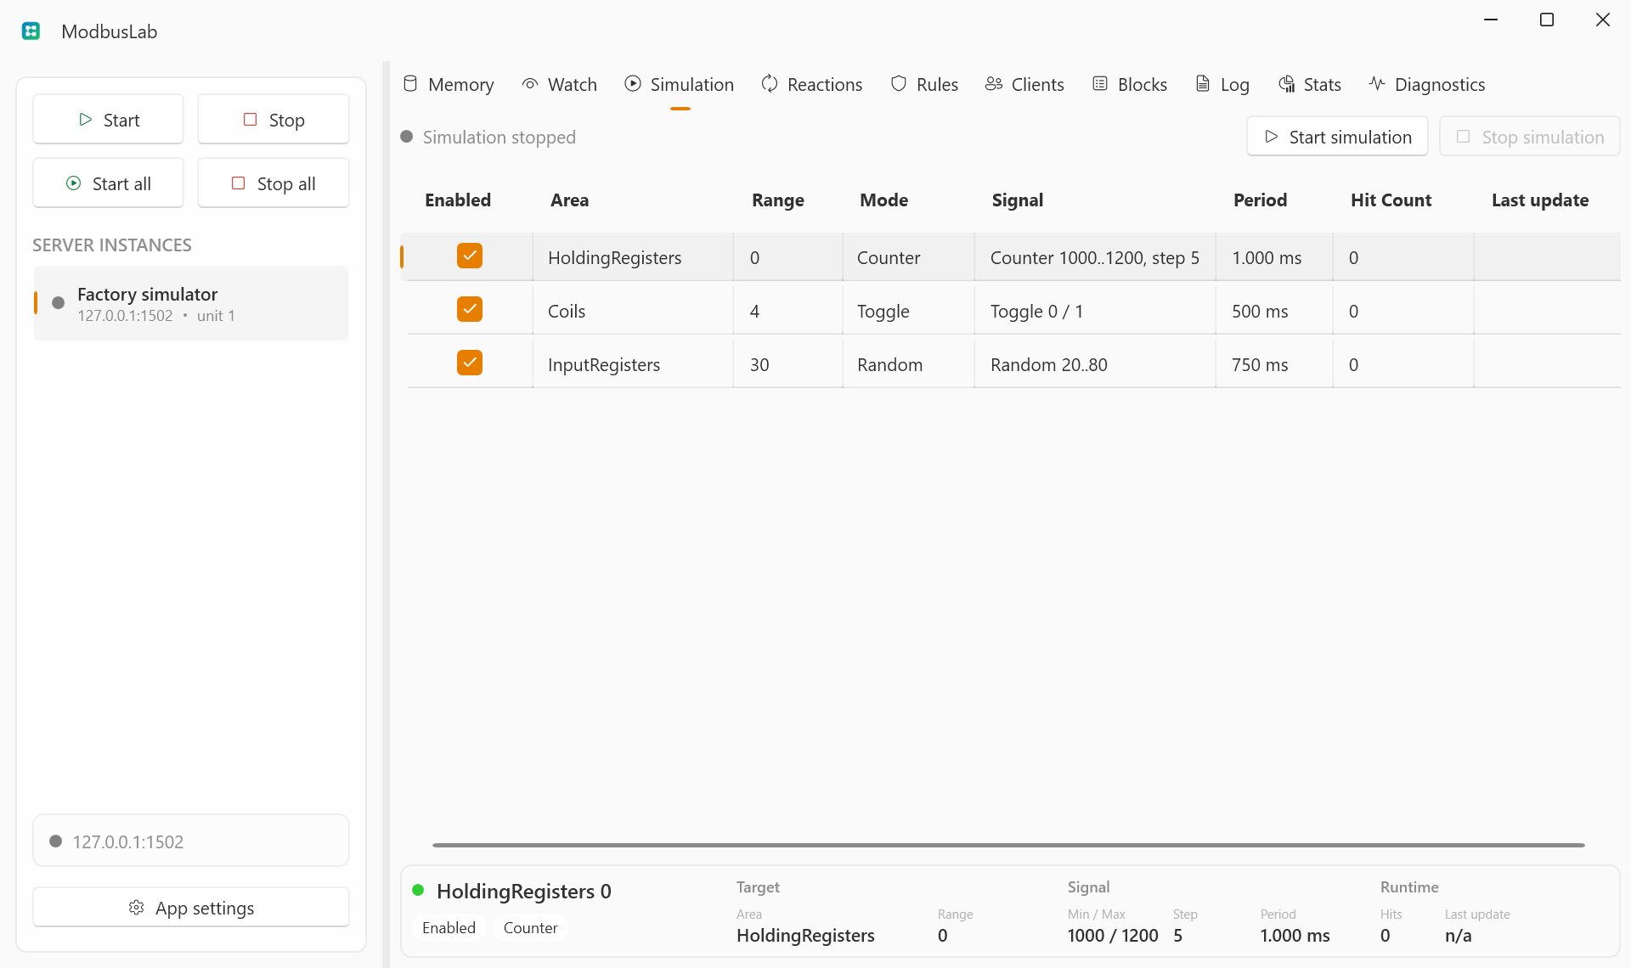
Task: Click the Counter tag in detail panel
Action: point(530,928)
